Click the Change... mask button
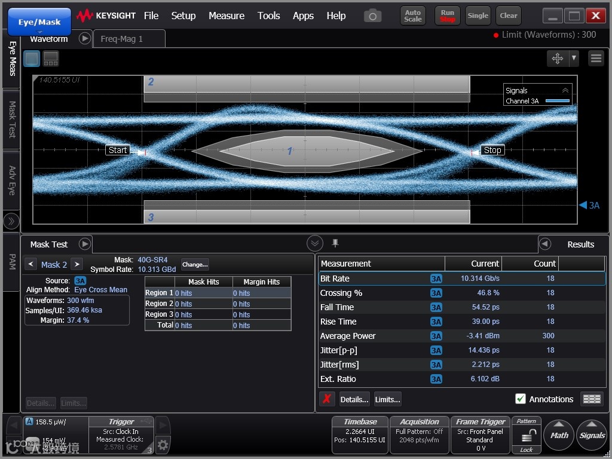The height and width of the screenshot is (459, 612). click(x=195, y=264)
